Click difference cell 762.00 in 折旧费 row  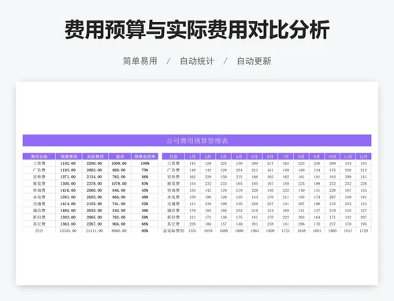point(119,217)
